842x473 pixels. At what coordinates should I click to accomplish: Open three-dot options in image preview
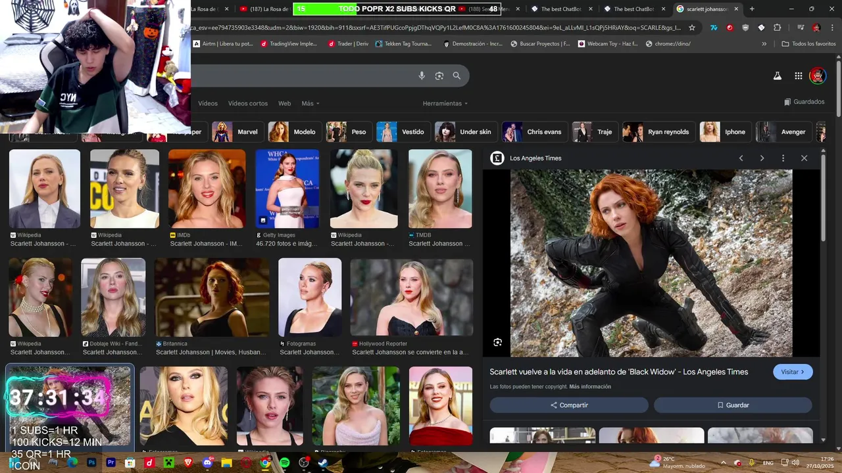click(783, 158)
